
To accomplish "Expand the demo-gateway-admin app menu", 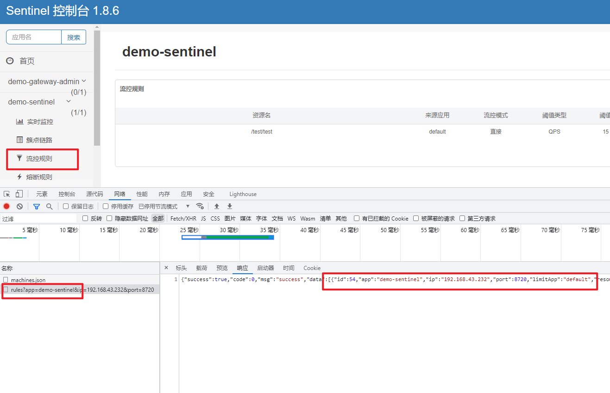I will pos(84,81).
